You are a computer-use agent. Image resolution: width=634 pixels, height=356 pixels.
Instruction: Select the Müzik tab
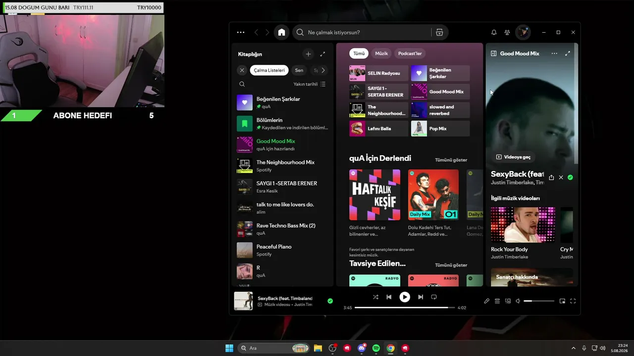click(381, 53)
